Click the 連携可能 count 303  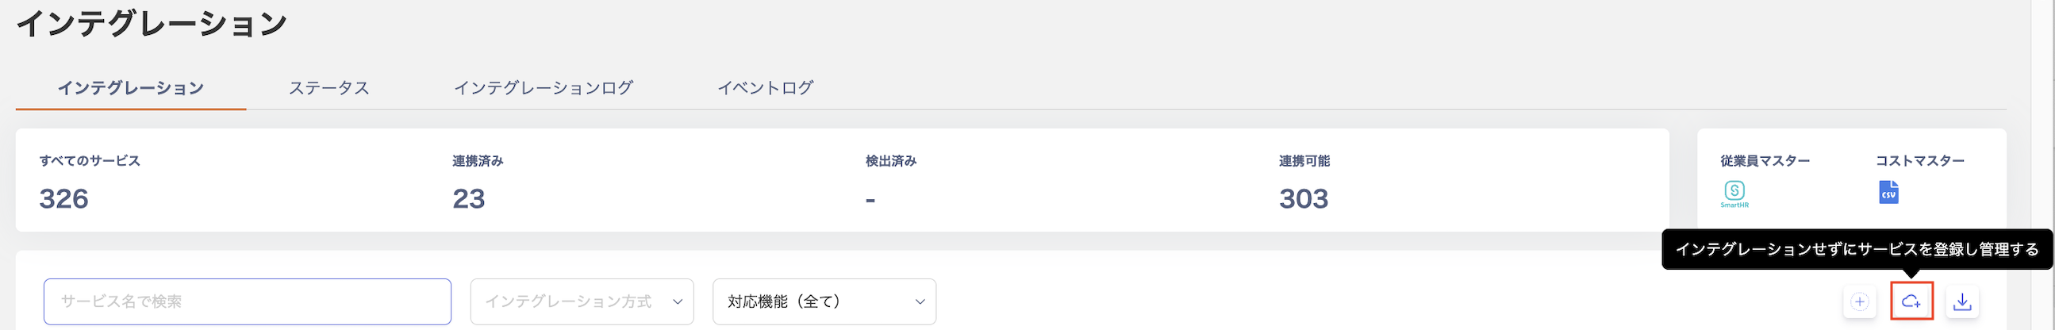(1304, 198)
